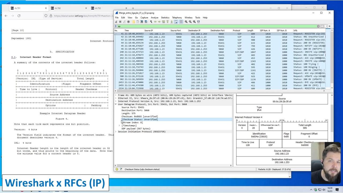Open capture options icon
The height and width of the screenshot is (193, 343).
pyautogui.click(x=128, y=22)
